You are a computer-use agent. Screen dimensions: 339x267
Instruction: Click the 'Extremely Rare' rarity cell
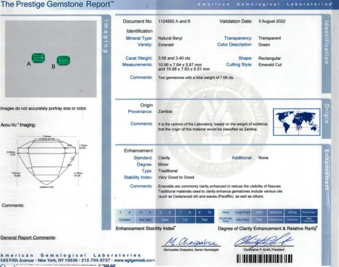click(x=225, y=220)
